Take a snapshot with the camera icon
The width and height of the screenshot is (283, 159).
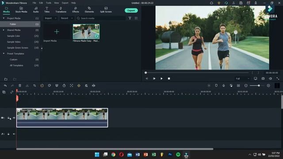pyautogui.click(x=263, y=79)
